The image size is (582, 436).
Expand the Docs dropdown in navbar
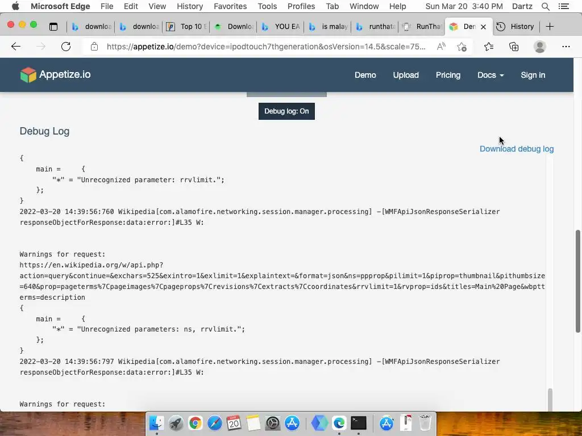point(490,75)
